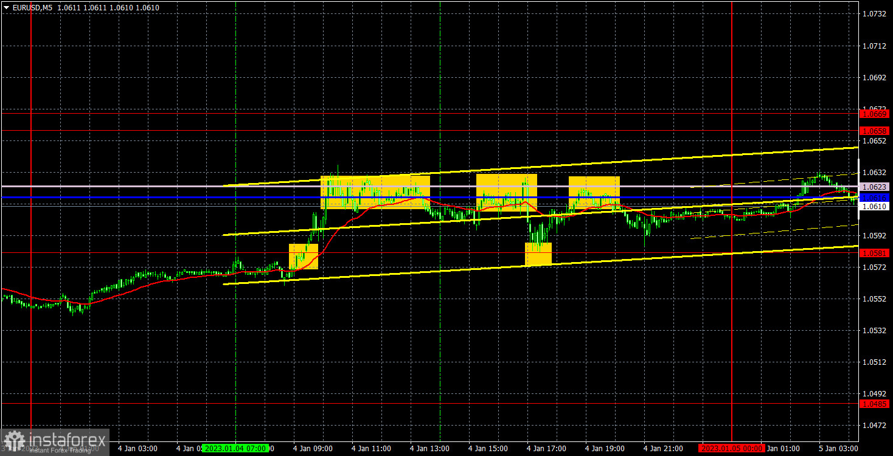The width and height of the screenshot is (893, 456).
Task: Select the 1.0623 level label on price axis
Action: click(x=875, y=187)
